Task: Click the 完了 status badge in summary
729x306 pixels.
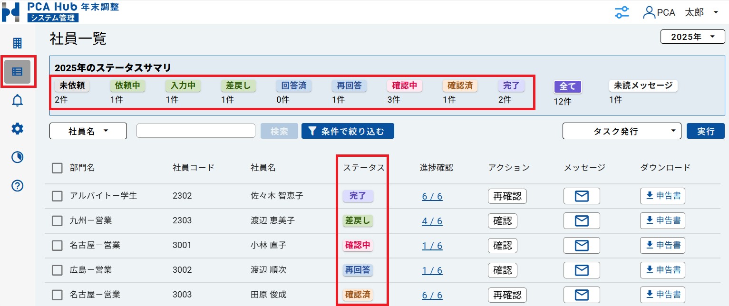Action: [511, 86]
